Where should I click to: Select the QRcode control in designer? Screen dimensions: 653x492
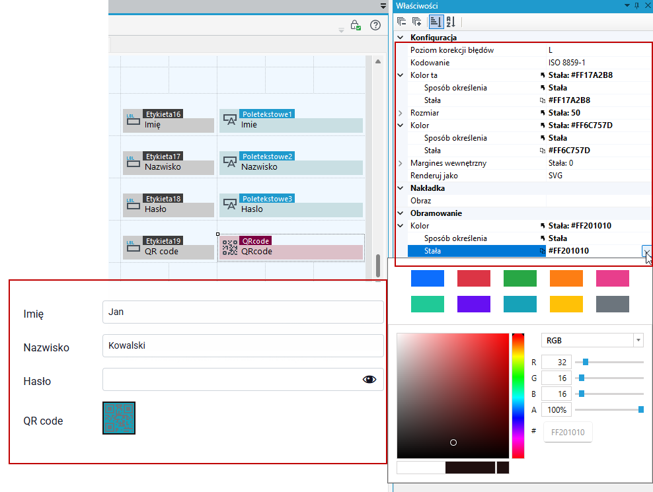(291, 248)
